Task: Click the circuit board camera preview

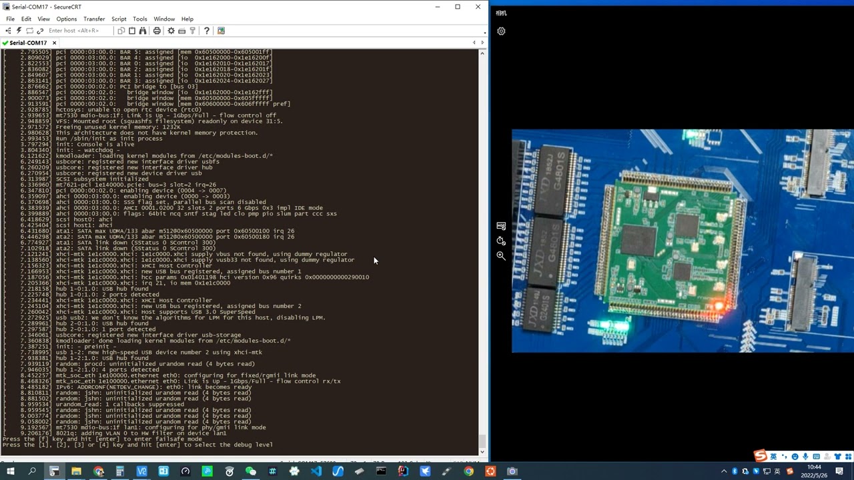Action: (x=683, y=241)
